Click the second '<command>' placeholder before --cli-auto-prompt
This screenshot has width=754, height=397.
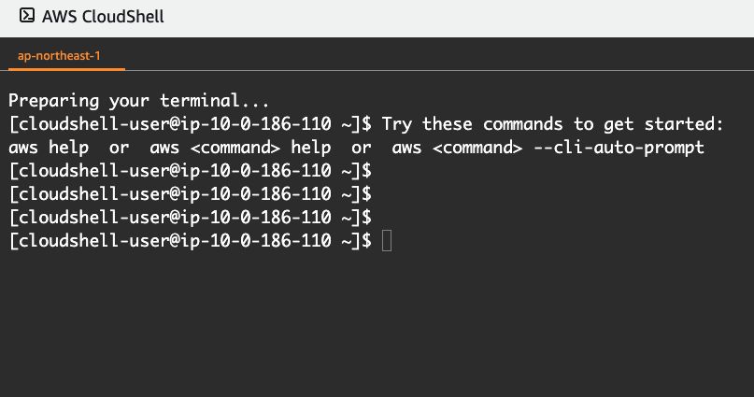[x=477, y=148]
